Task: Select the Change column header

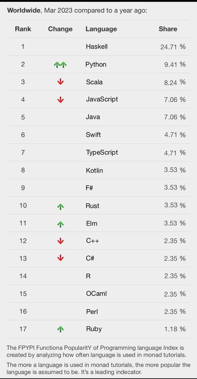Action: click(60, 29)
